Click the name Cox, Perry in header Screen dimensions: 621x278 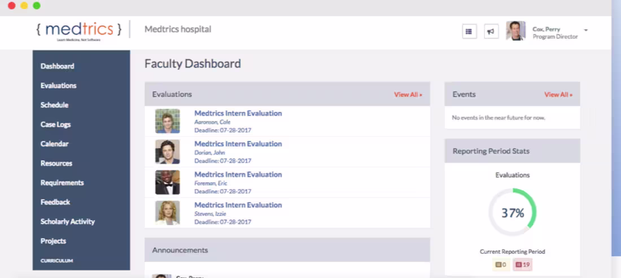click(546, 29)
